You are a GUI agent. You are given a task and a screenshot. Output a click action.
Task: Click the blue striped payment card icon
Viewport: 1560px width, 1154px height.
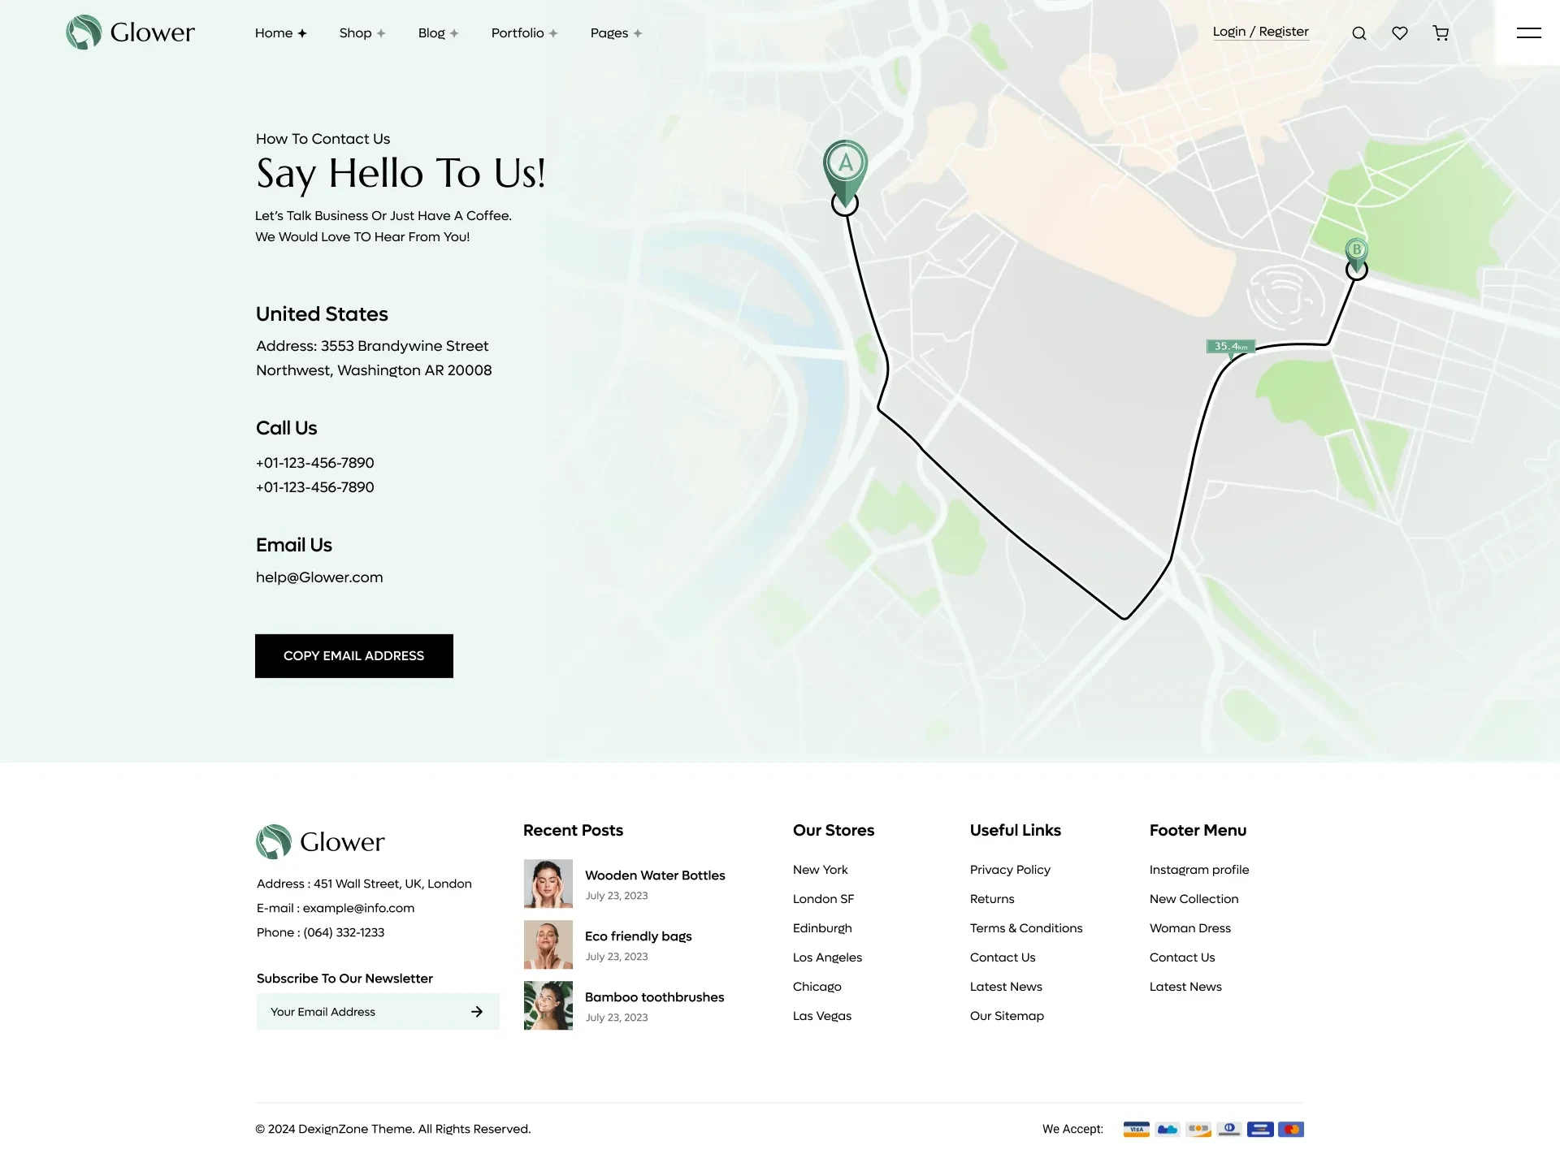1260,1130
